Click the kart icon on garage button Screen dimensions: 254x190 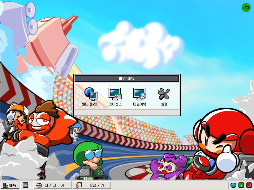coord(39,185)
